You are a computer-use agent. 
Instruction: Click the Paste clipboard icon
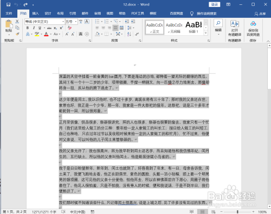(9, 24)
